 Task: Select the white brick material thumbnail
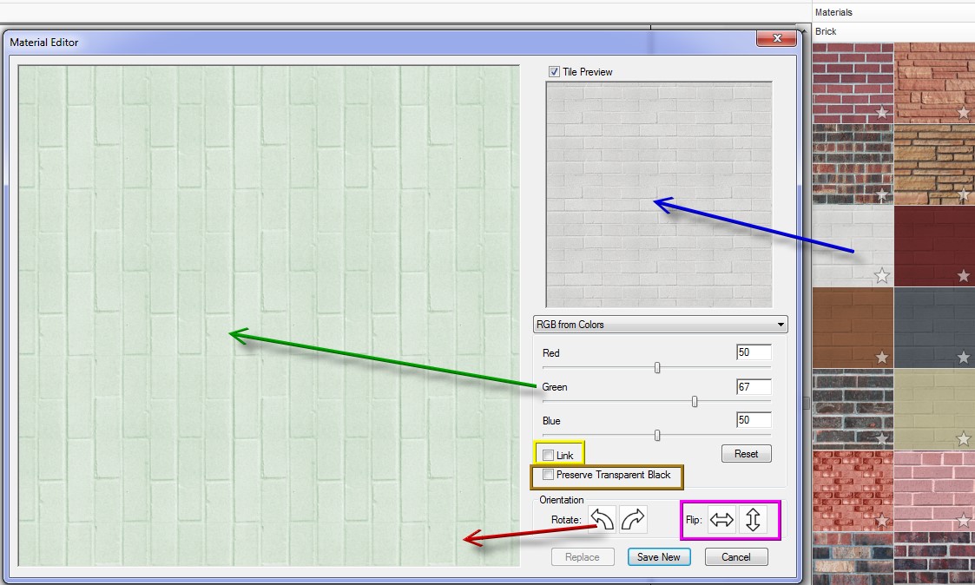[x=853, y=246]
